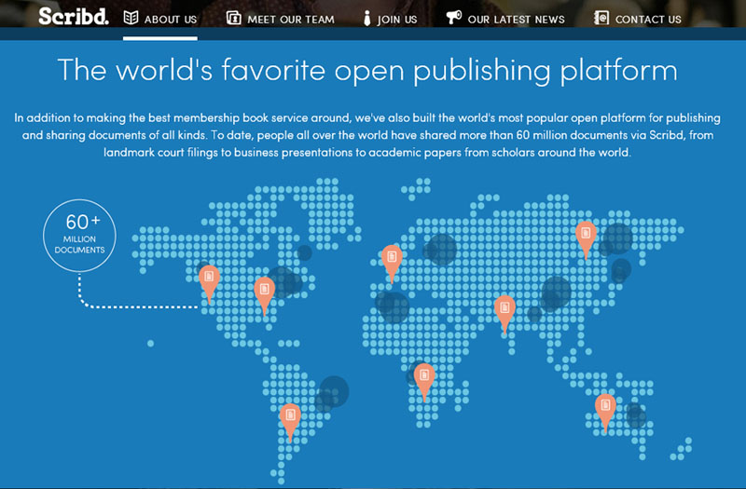Go to Meet Our Team page
Image resolution: width=746 pixels, height=489 pixels.
(x=291, y=20)
